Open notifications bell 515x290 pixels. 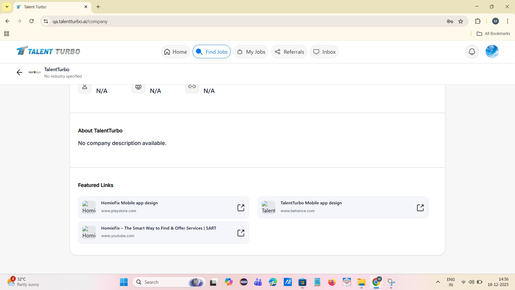click(x=472, y=52)
